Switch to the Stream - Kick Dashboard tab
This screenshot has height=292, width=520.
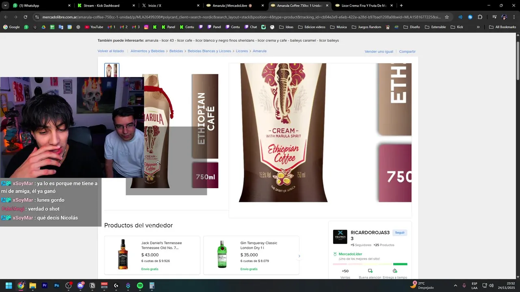click(106, 6)
